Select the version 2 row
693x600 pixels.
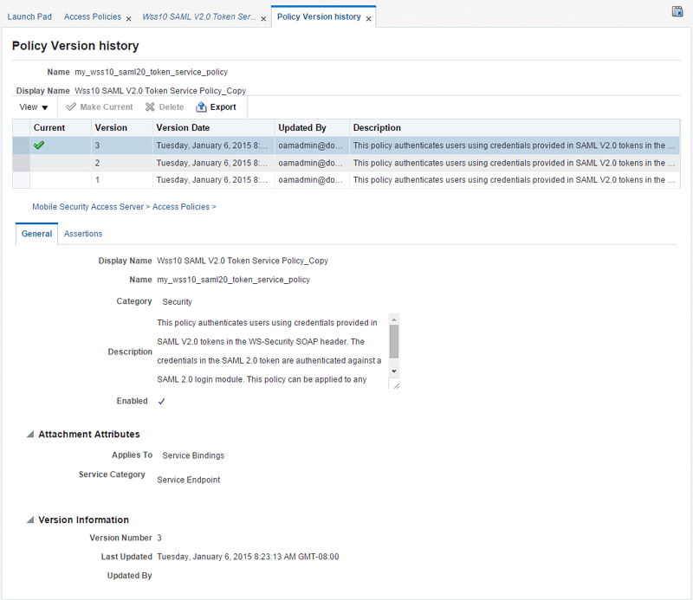346,163
